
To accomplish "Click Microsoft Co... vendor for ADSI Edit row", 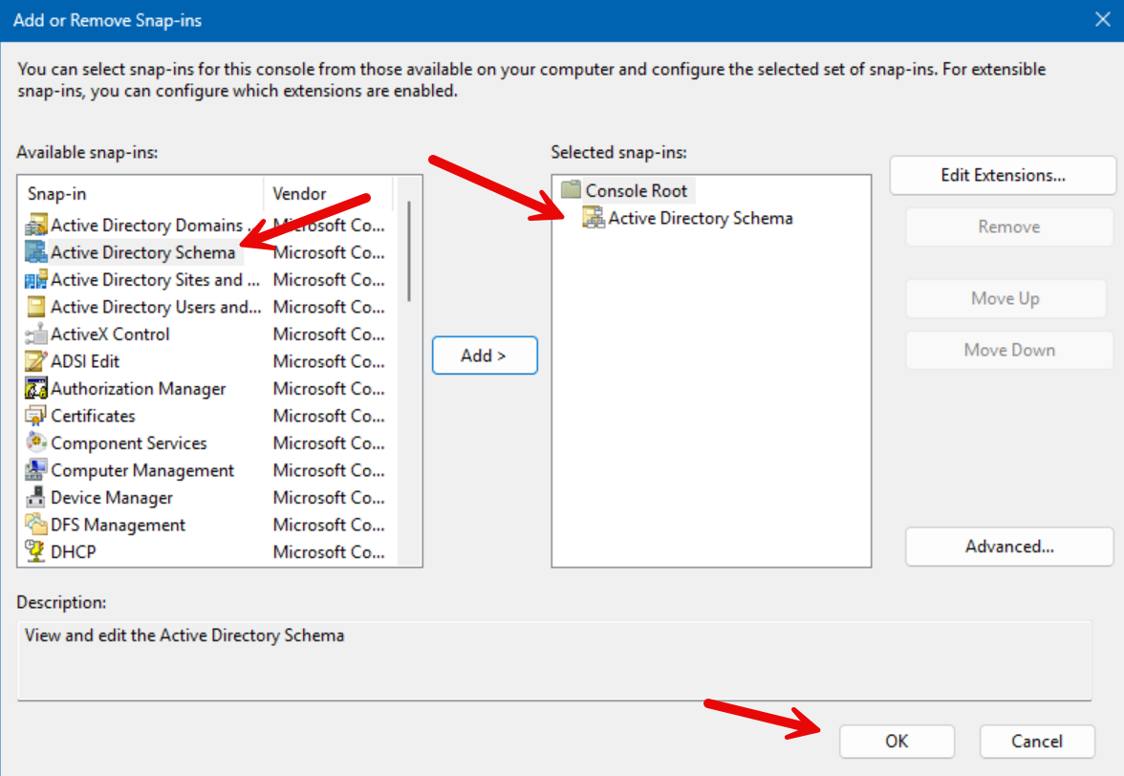I will [329, 361].
